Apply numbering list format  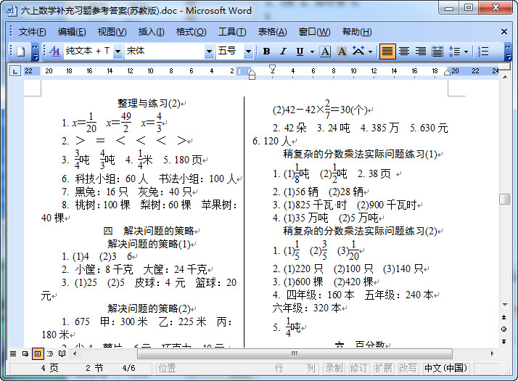(482, 52)
